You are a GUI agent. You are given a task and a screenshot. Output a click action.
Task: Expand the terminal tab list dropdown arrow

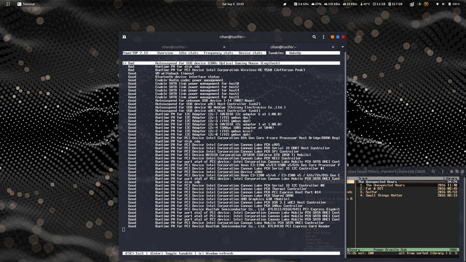[x=343, y=47]
